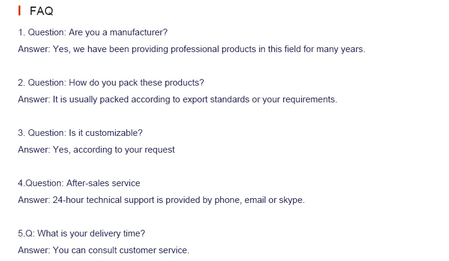Screen dimensions: 449x261
Task: Click the answer about export standards packing
Action: [178, 99]
